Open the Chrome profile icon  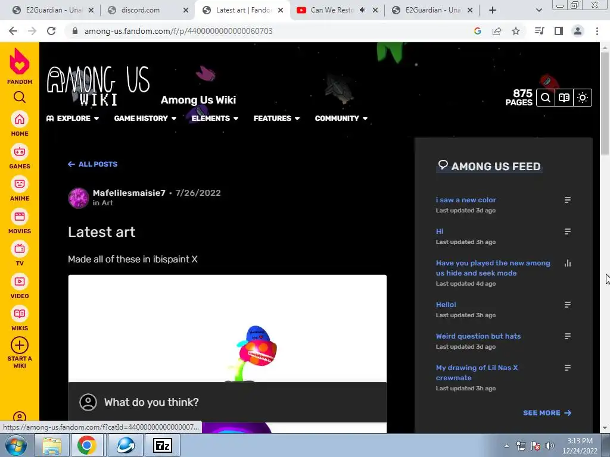click(578, 31)
